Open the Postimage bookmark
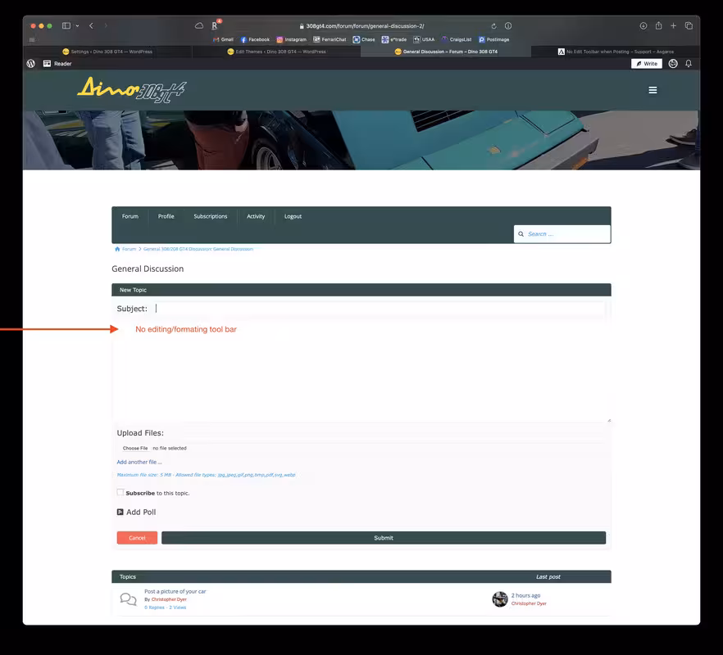This screenshot has height=655, width=723. [x=493, y=39]
